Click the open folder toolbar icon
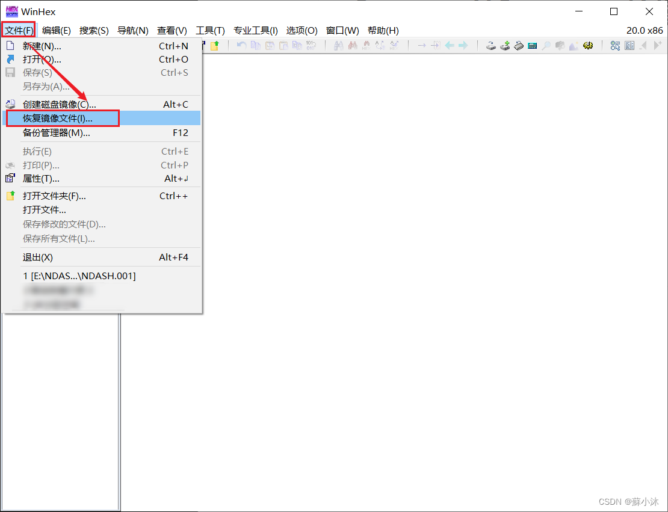668x512 pixels. click(215, 46)
